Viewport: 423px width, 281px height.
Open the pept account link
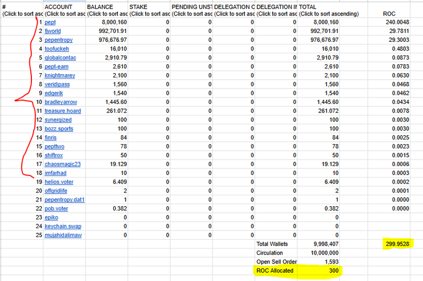[50, 22]
